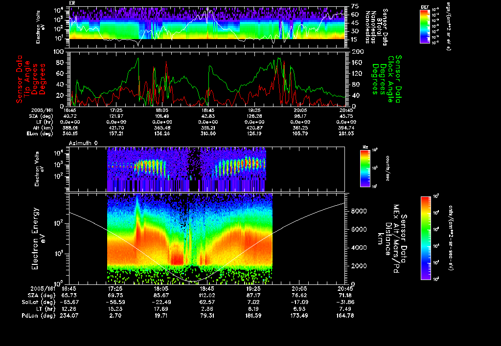The width and height of the screenshot is (501, 346).
Task: Click ELon value 157.21
Action: 116,134
